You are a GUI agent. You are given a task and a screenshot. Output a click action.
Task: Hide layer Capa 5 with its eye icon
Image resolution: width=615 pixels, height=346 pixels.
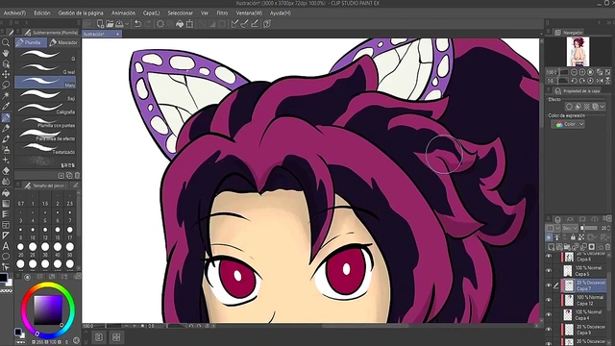point(549,271)
